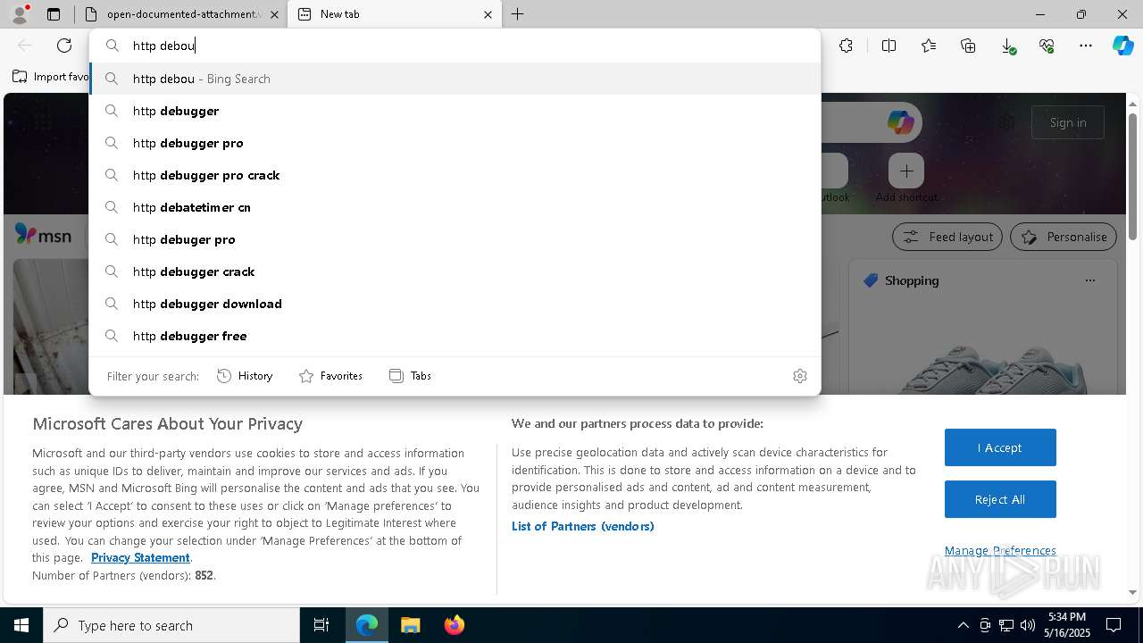Screen dimensions: 1143x643
Task: Click the volume tray icon
Action: pyautogui.click(x=1028, y=625)
